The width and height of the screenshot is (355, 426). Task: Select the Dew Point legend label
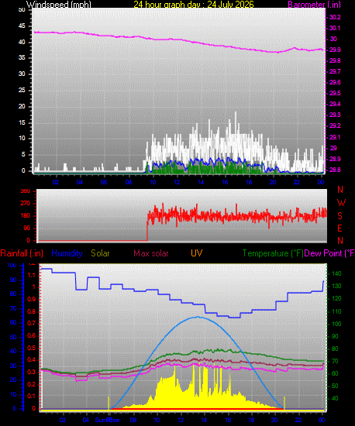click(x=329, y=253)
